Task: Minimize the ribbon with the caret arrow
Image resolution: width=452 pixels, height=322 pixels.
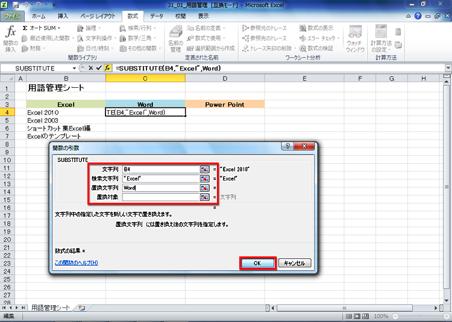Action: tap(409, 16)
